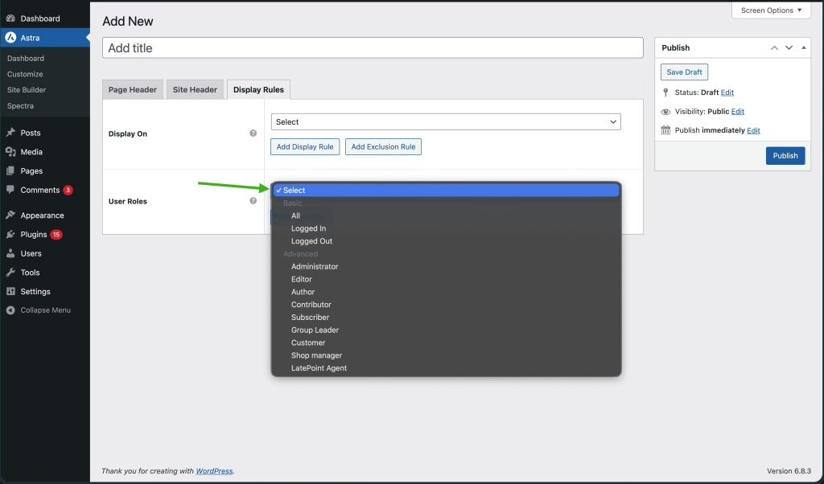Click the Astra logo icon in sidebar
Image resolution: width=824 pixels, height=484 pixels.
(11, 37)
